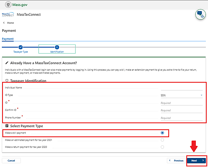Click the Phone Number input field
The height and width of the screenshot is (168, 208).
(182, 118)
